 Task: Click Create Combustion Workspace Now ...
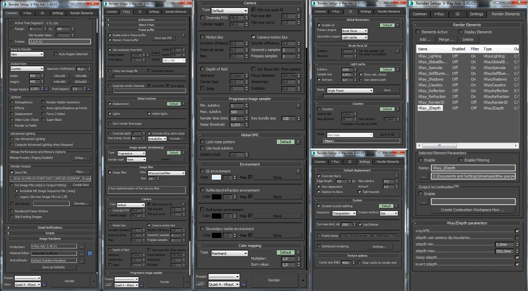[473, 210]
